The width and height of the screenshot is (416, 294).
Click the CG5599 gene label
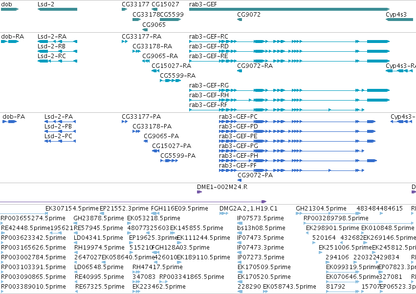172,14
